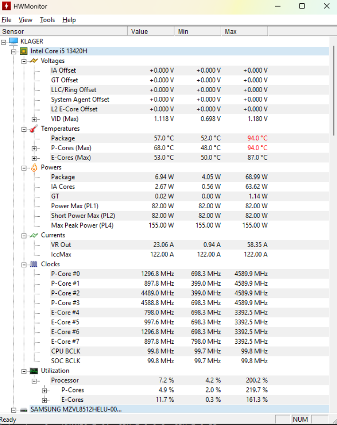Select the E-Core #4 clock row
337x425 pixels.
[190, 313]
